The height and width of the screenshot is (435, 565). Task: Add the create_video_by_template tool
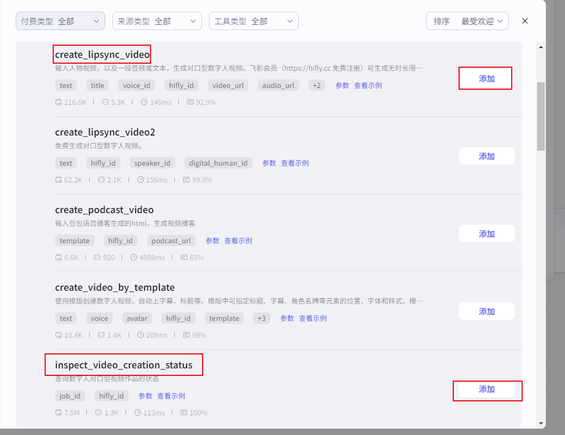tap(486, 312)
